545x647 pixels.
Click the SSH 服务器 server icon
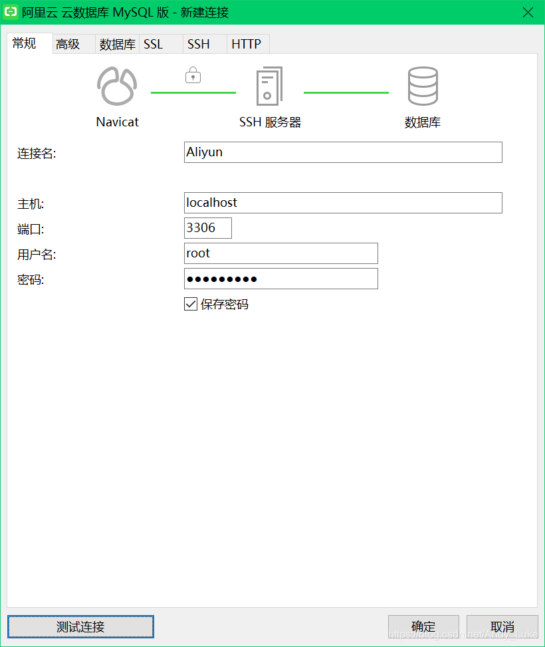(x=269, y=86)
